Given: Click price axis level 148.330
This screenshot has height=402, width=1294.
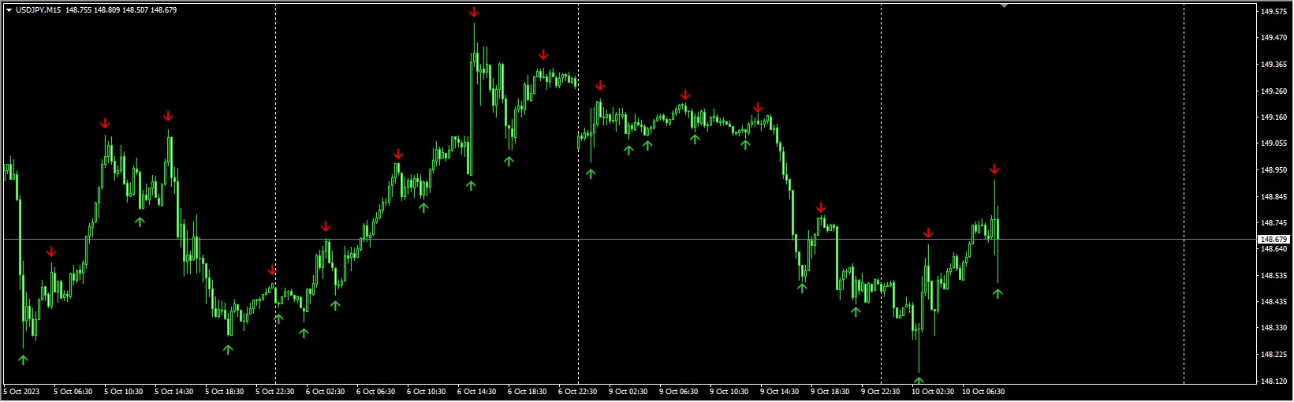Looking at the screenshot, I should tap(1273, 327).
